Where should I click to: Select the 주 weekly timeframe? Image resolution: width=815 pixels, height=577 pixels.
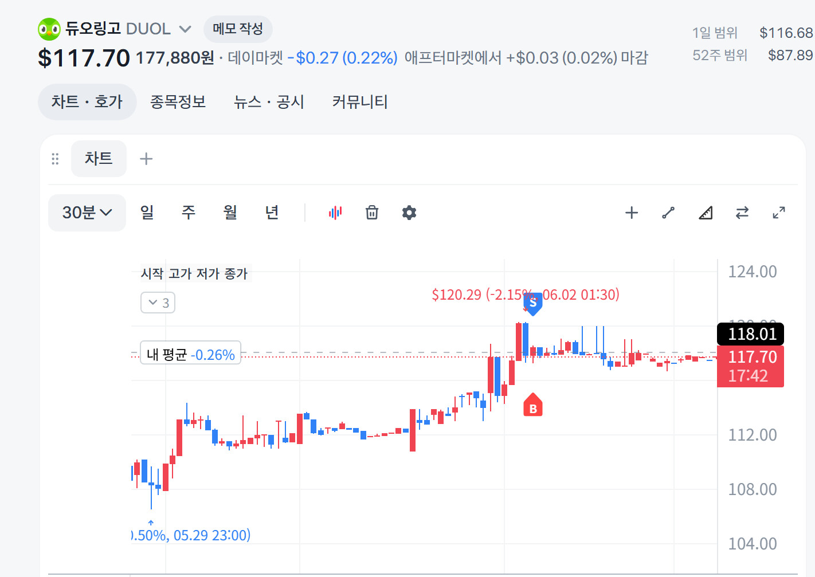(x=189, y=213)
